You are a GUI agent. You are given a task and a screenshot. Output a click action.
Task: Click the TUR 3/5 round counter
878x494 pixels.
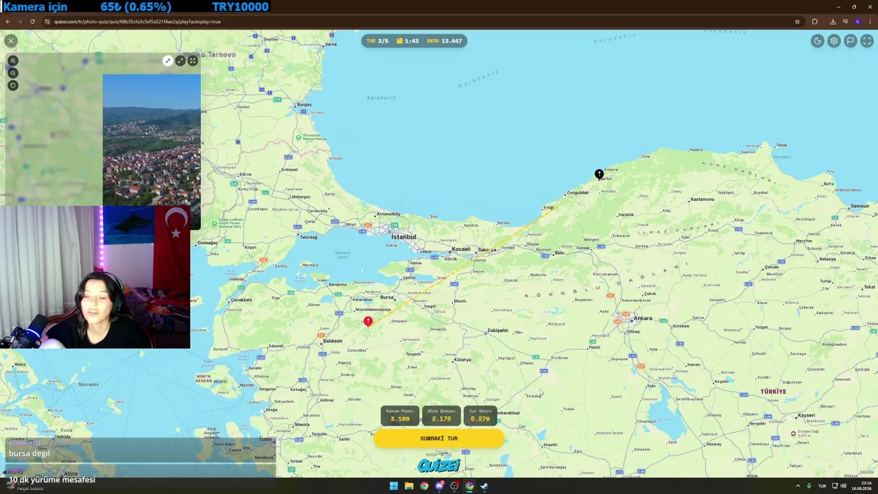377,41
